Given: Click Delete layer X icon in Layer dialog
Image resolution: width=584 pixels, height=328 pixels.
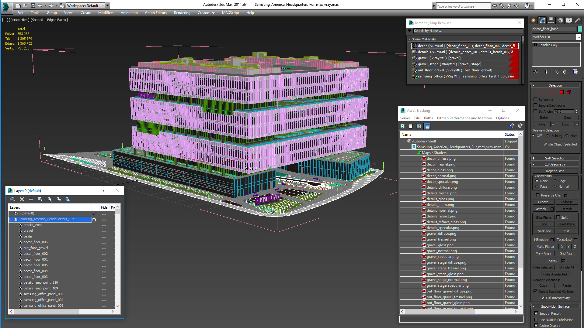Looking at the screenshot, I should tap(22, 199).
